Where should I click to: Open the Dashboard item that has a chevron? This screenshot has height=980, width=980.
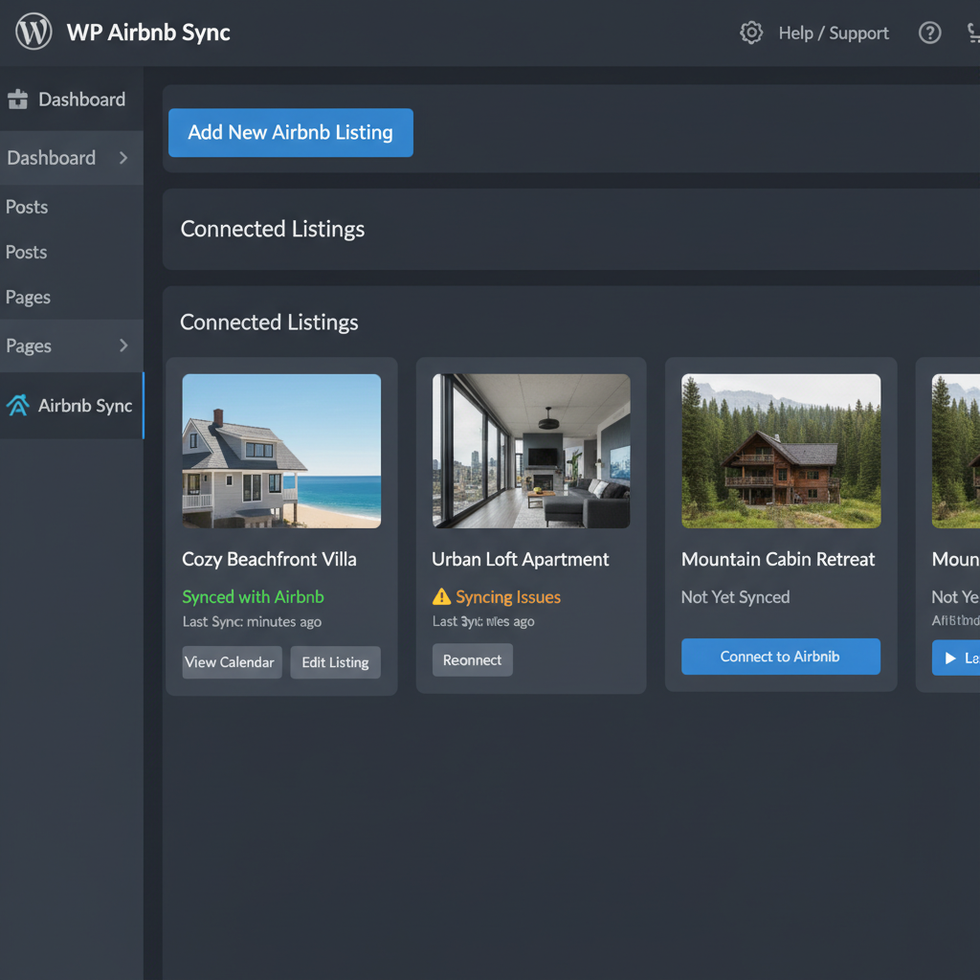point(71,158)
